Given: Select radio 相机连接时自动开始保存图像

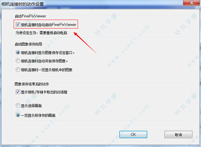Looking at the screenshot, I should tap(18, 61).
